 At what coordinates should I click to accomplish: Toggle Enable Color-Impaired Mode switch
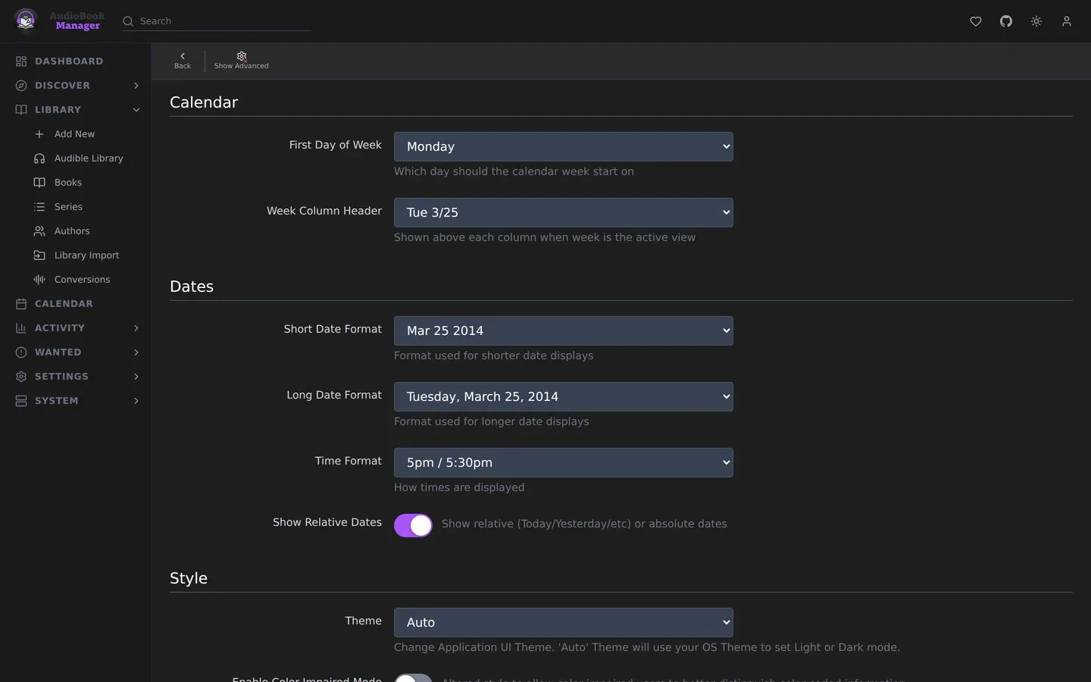pos(413,678)
